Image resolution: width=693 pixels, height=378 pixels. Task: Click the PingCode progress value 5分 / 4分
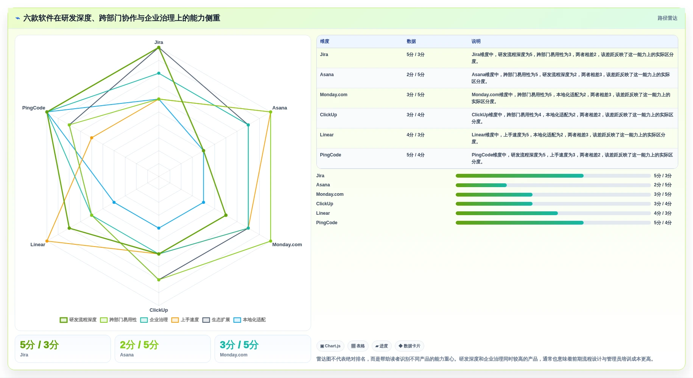point(663,223)
